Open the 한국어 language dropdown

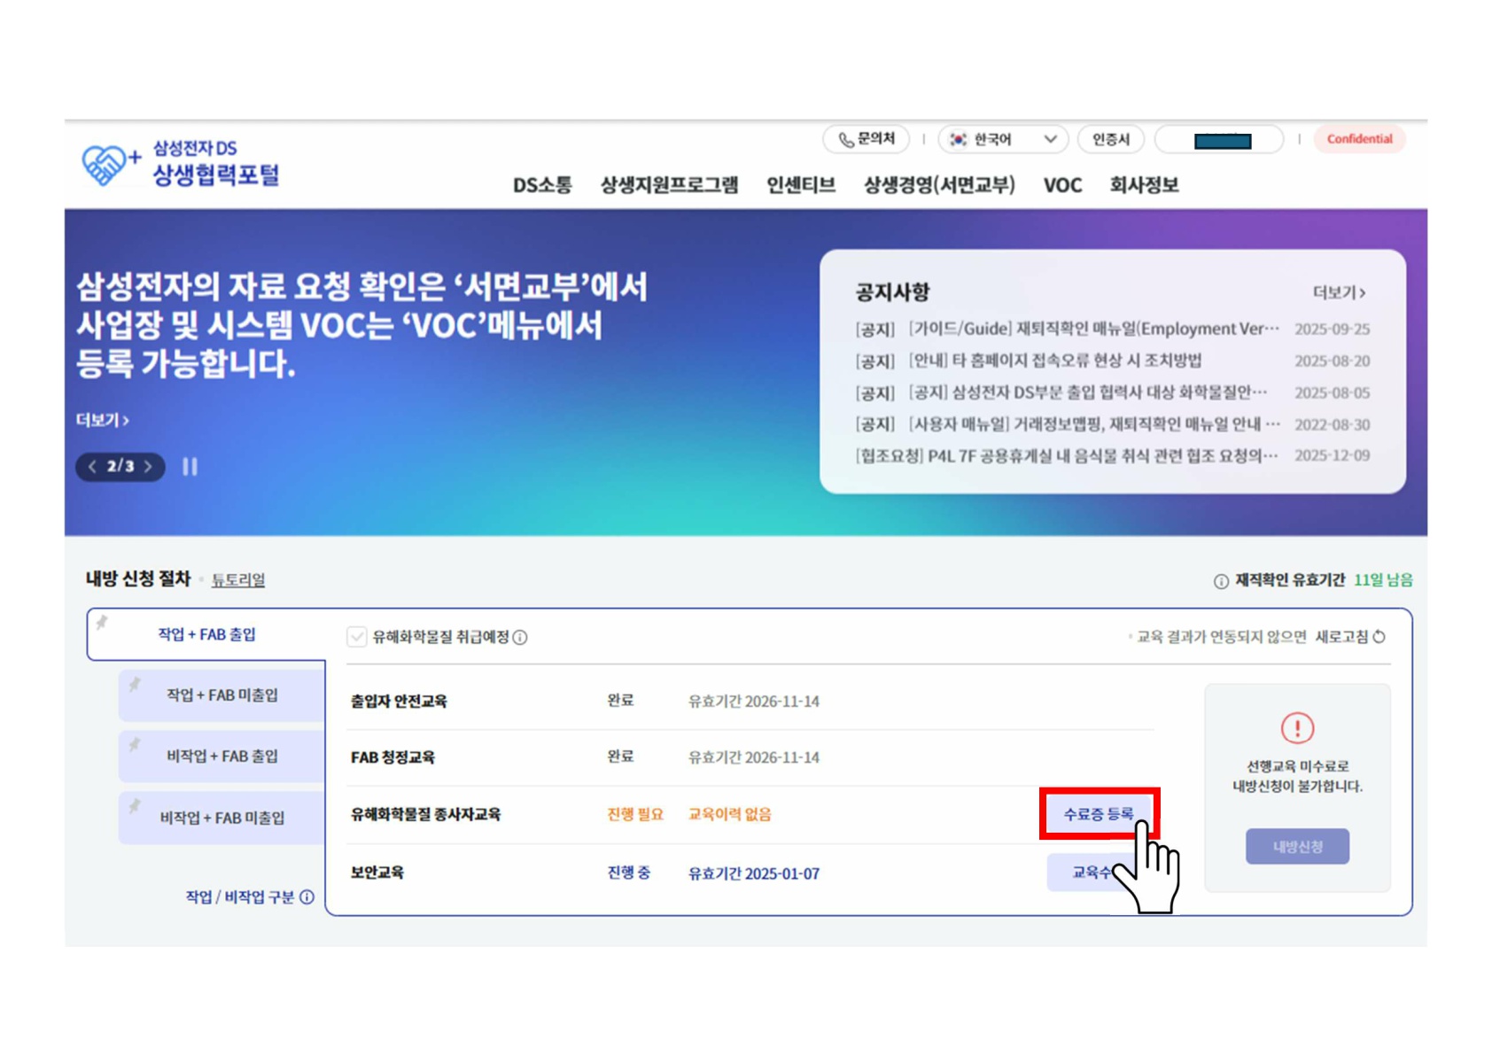(1002, 140)
